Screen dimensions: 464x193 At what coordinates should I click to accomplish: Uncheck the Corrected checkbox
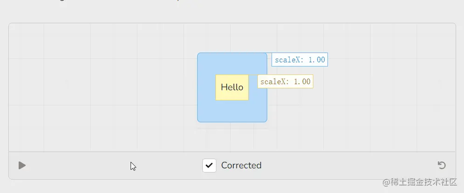(209, 165)
